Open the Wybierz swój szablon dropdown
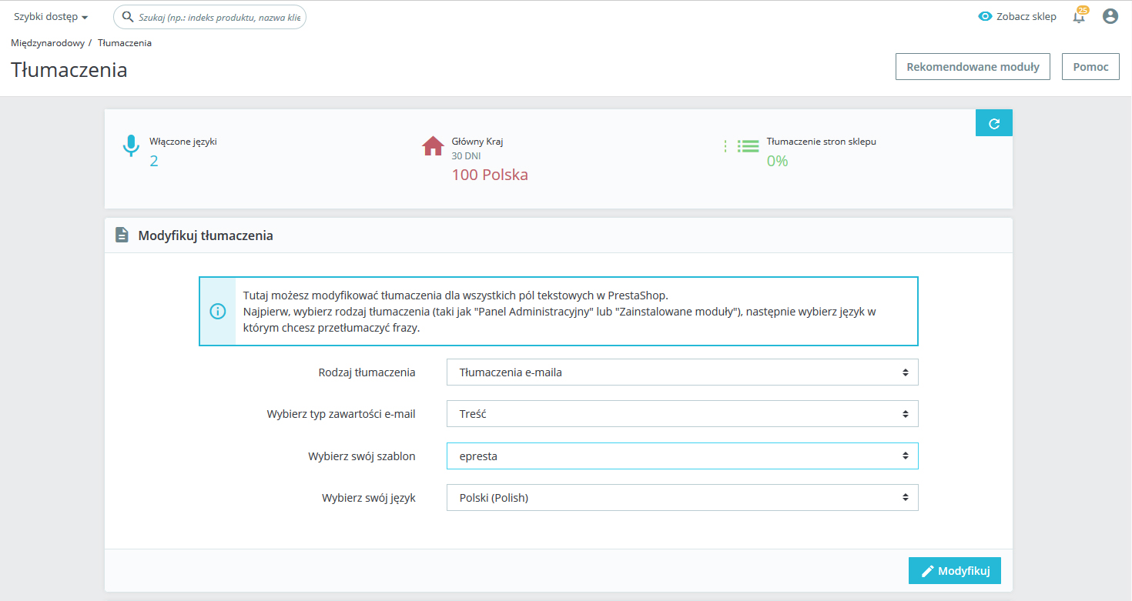This screenshot has height=601, width=1132. tap(682, 456)
